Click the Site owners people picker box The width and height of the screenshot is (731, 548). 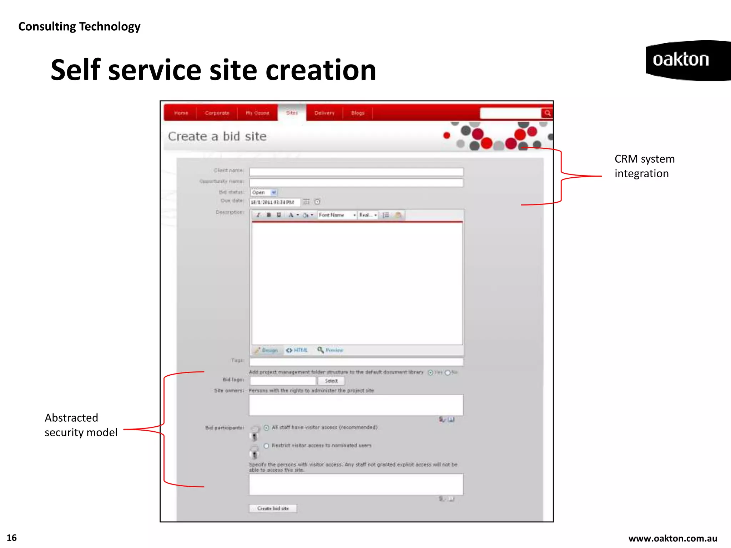356,405
